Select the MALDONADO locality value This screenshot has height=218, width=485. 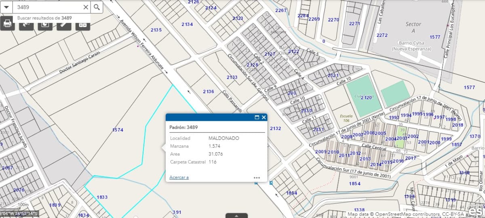[224, 138]
